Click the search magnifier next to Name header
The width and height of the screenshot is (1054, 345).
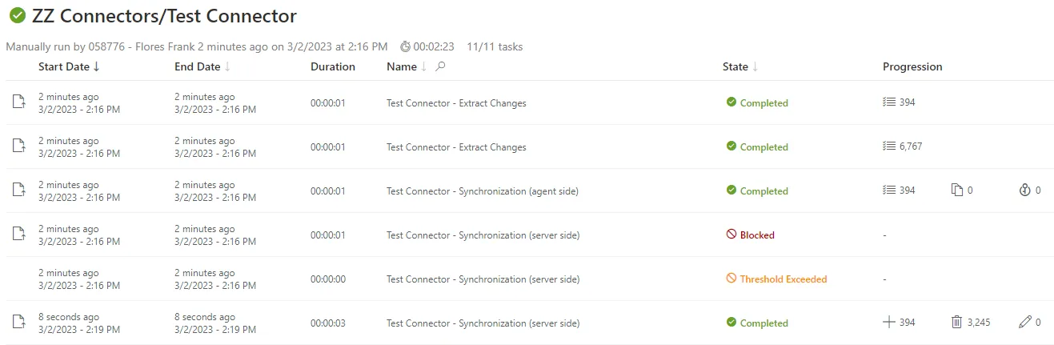coord(440,66)
